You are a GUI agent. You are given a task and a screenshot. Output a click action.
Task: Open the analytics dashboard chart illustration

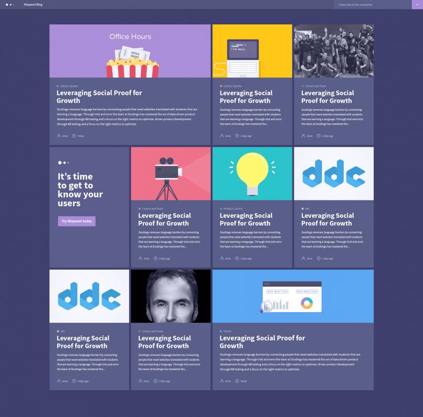coord(293,296)
